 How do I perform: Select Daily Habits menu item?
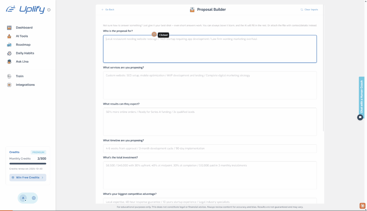[25, 53]
